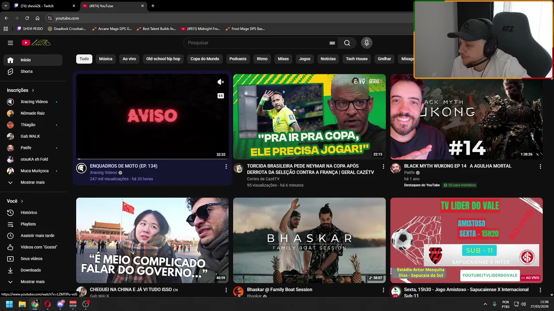Screen dimensions: 554x311
Task: Click the YouTube logo
Action: pyautogui.click(x=36, y=43)
